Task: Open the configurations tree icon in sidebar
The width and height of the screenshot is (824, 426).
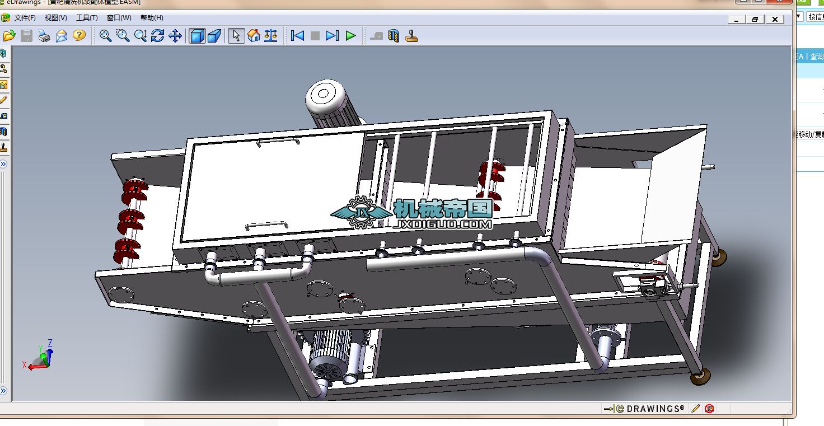Action: coord(3,69)
